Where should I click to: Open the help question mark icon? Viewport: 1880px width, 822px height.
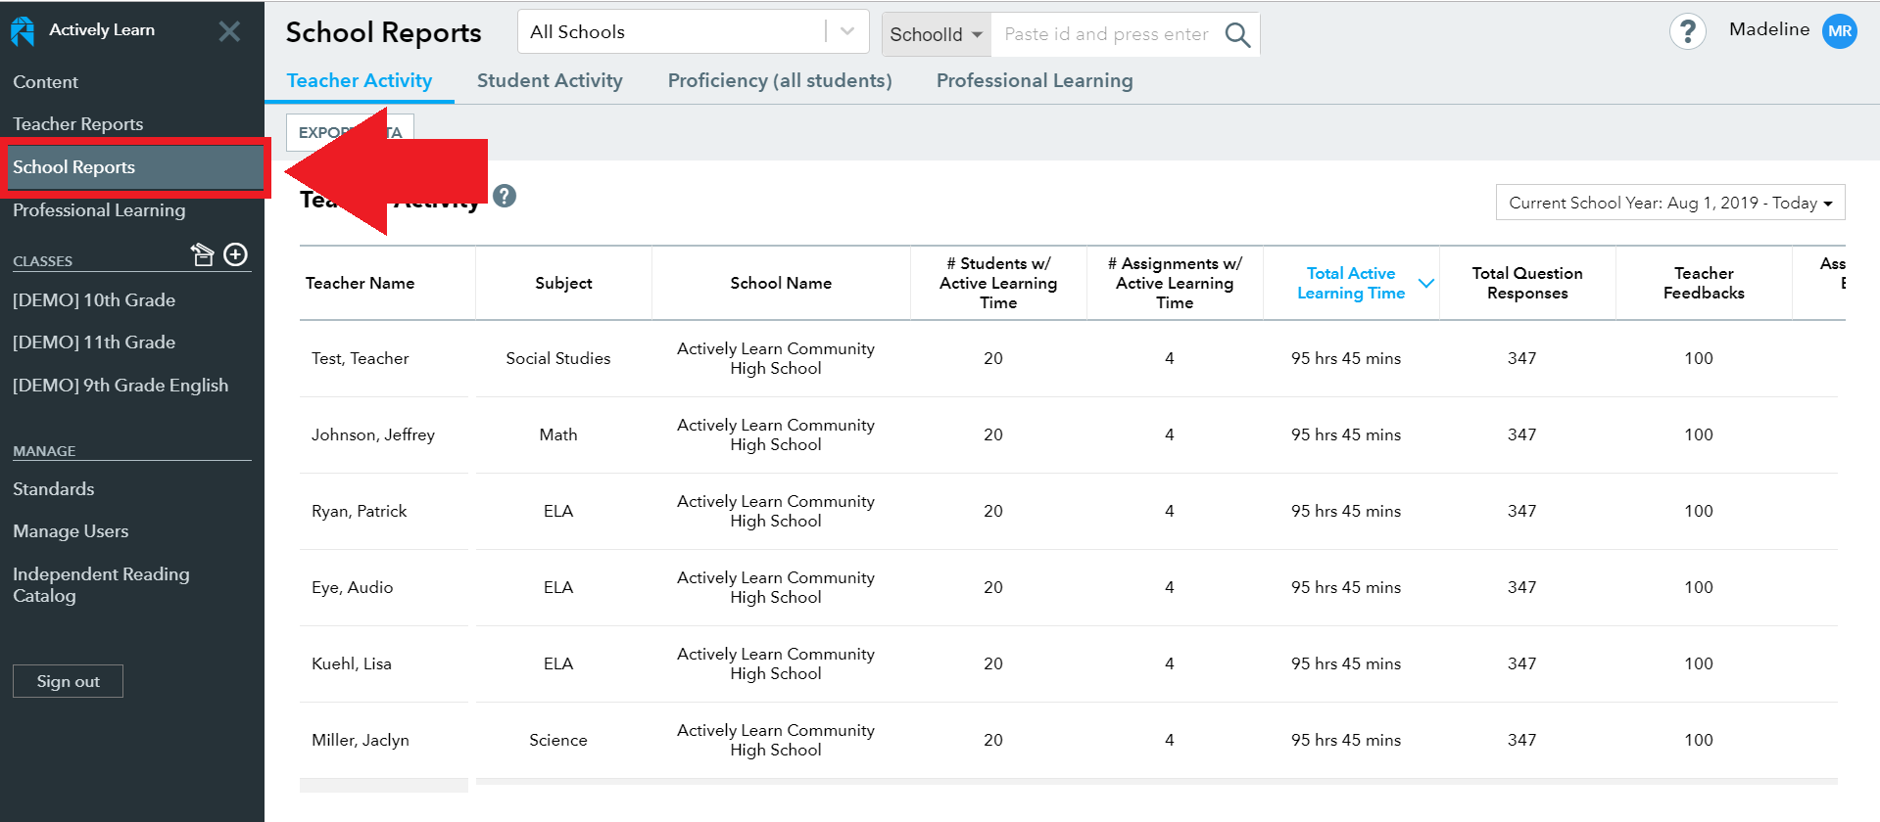pyautogui.click(x=1687, y=32)
